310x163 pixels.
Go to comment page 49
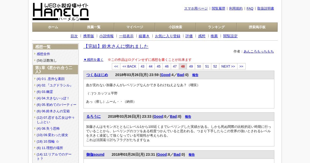coord(191,66)
